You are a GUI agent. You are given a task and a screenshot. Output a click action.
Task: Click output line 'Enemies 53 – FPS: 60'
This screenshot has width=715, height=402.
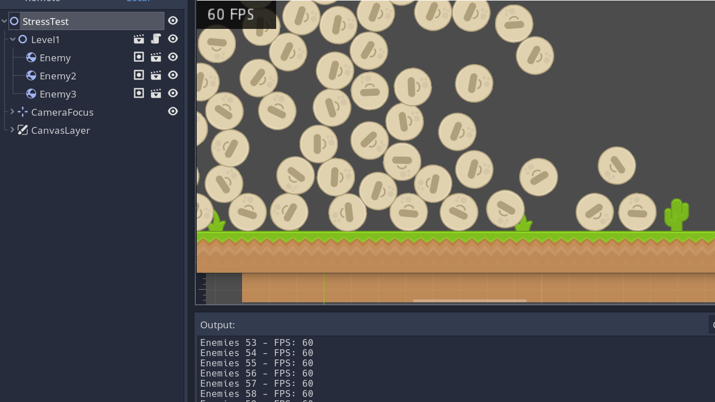point(257,342)
